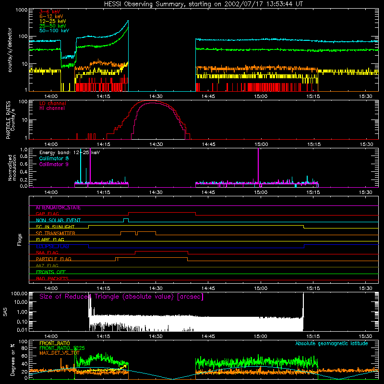Select the green 25-50 keV legend label
Viewport: 384px width, 384px height.
(53, 26)
